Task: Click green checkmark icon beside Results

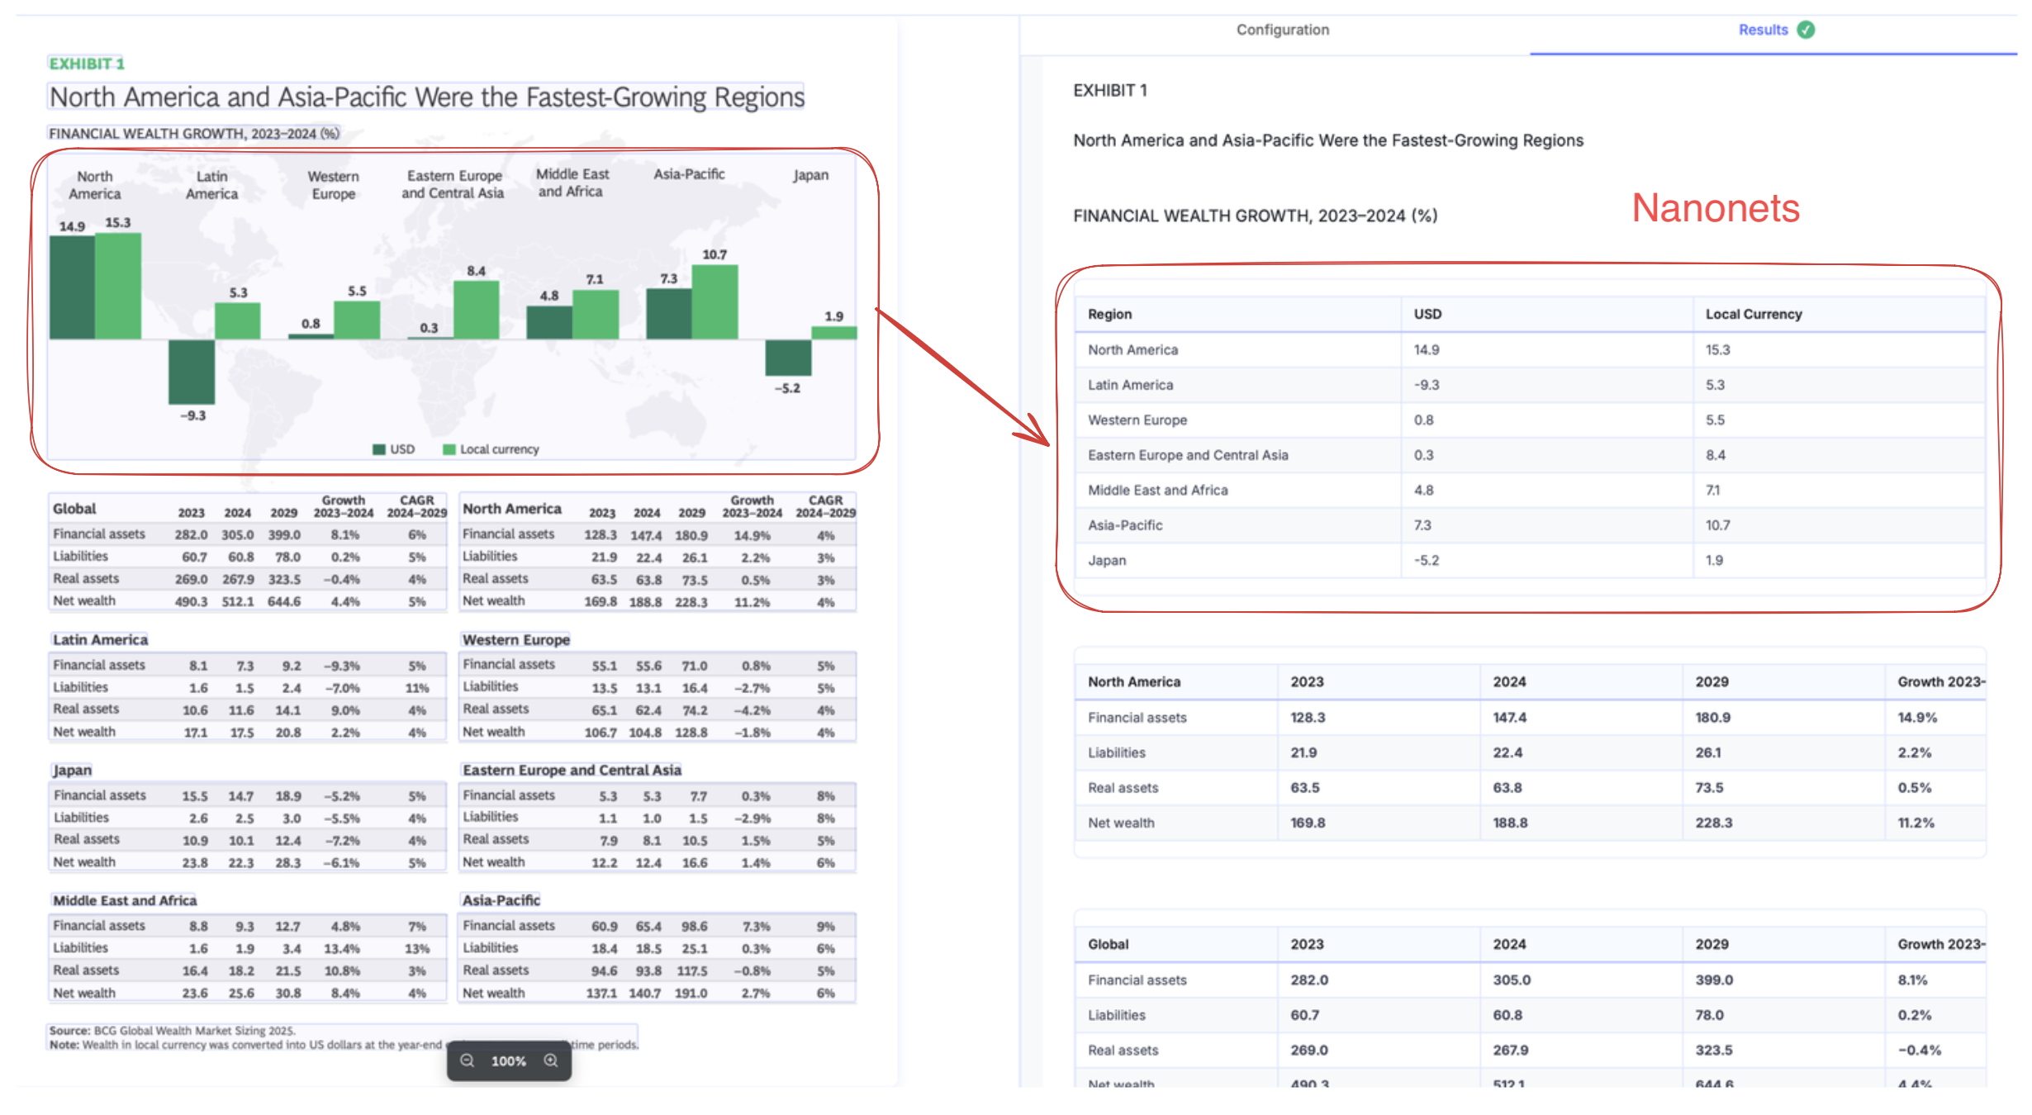Action: (x=1806, y=30)
